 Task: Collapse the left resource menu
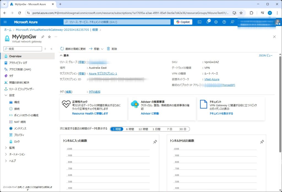[x=51, y=49]
